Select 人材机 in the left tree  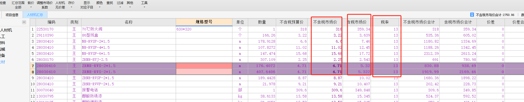(6, 30)
